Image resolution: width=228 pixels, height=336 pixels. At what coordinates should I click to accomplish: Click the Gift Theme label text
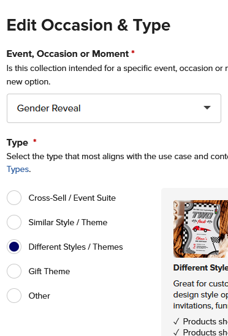[x=49, y=271]
